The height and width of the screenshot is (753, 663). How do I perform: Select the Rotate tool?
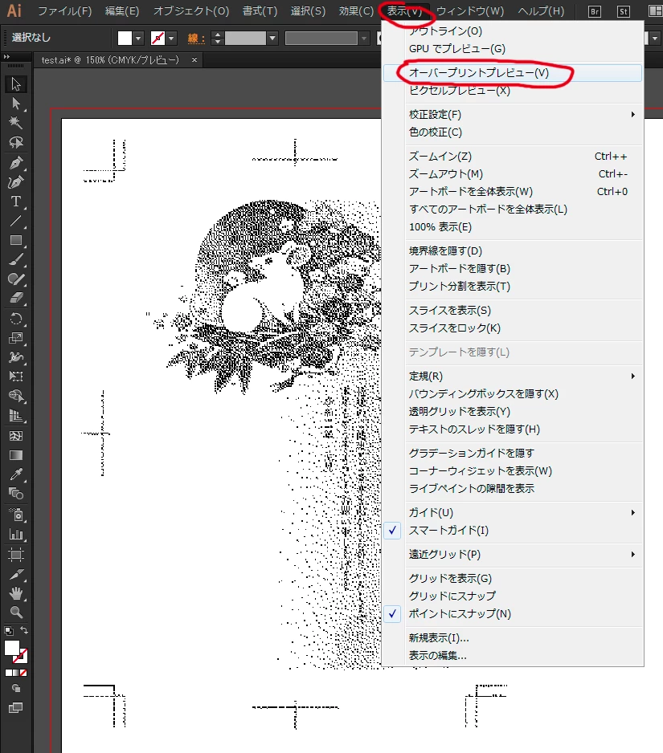pyautogui.click(x=16, y=319)
